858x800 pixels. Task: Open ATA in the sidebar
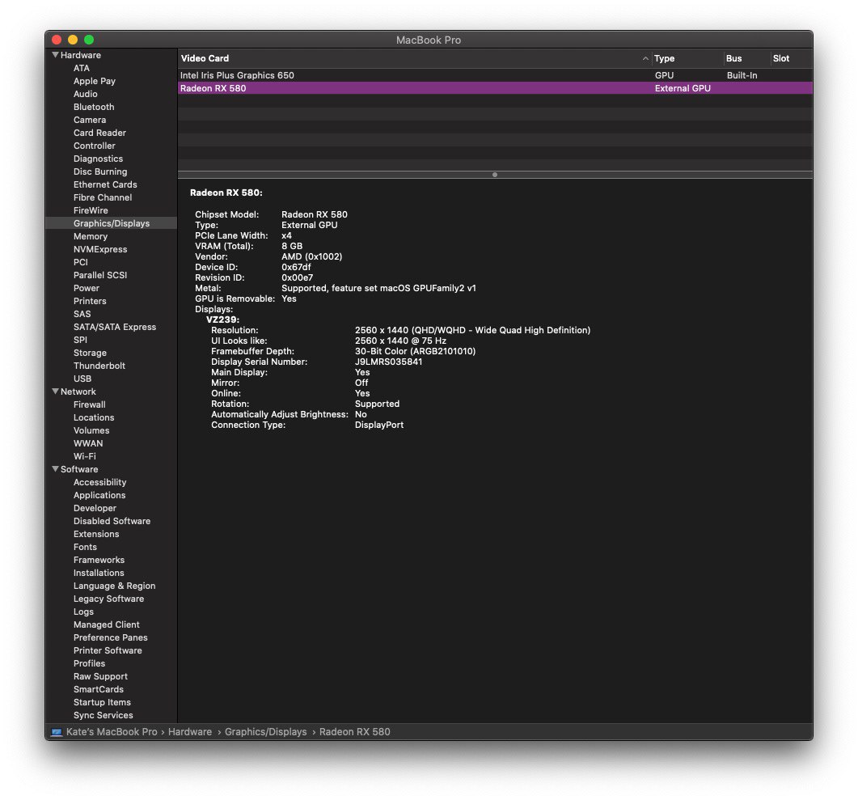coord(82,68)
